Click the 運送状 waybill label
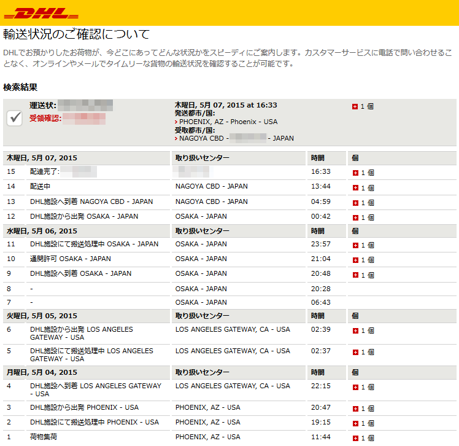The width and height of the screenshot is (459, 446). pos(43,105)
